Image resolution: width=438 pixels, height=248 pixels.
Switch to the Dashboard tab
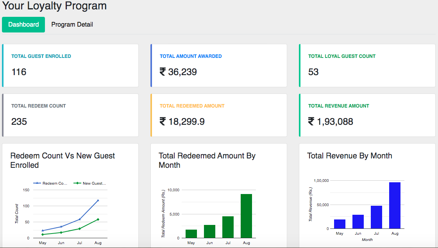[23, 25]
